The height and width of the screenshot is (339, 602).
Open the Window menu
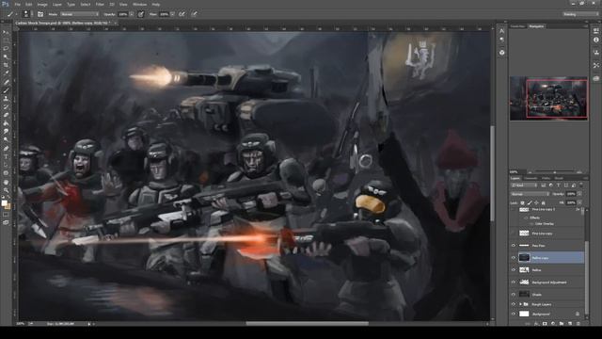click(x=139, y=5)
